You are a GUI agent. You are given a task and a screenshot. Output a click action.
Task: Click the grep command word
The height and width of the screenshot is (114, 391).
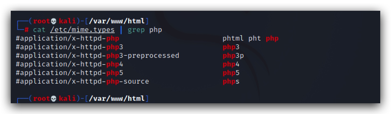(136, 30)
